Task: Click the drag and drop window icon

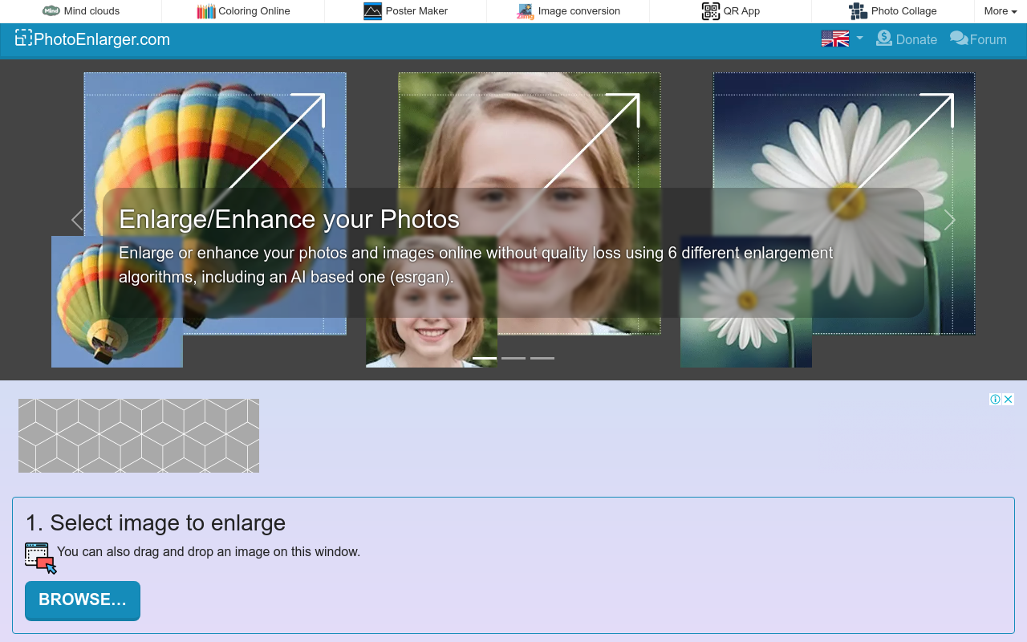Action: (x=41, y=558)
